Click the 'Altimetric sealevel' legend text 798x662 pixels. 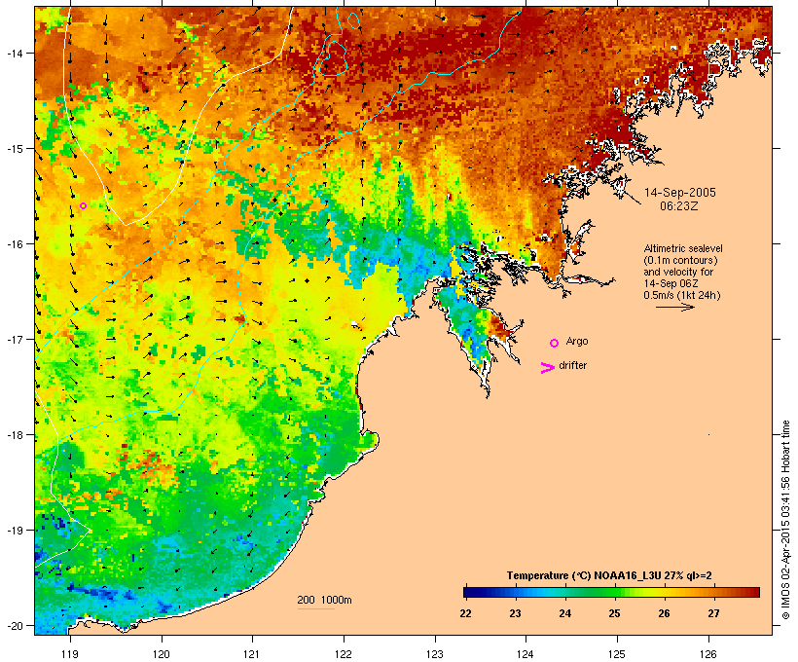[x=683, y=248]
